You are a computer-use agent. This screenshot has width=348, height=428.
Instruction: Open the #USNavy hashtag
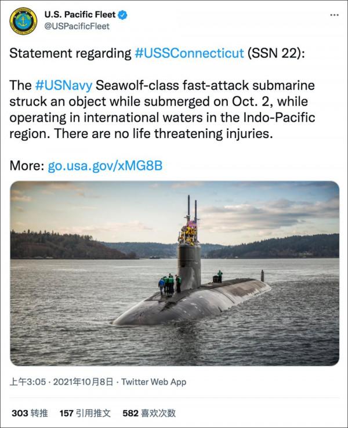[63, 85]
